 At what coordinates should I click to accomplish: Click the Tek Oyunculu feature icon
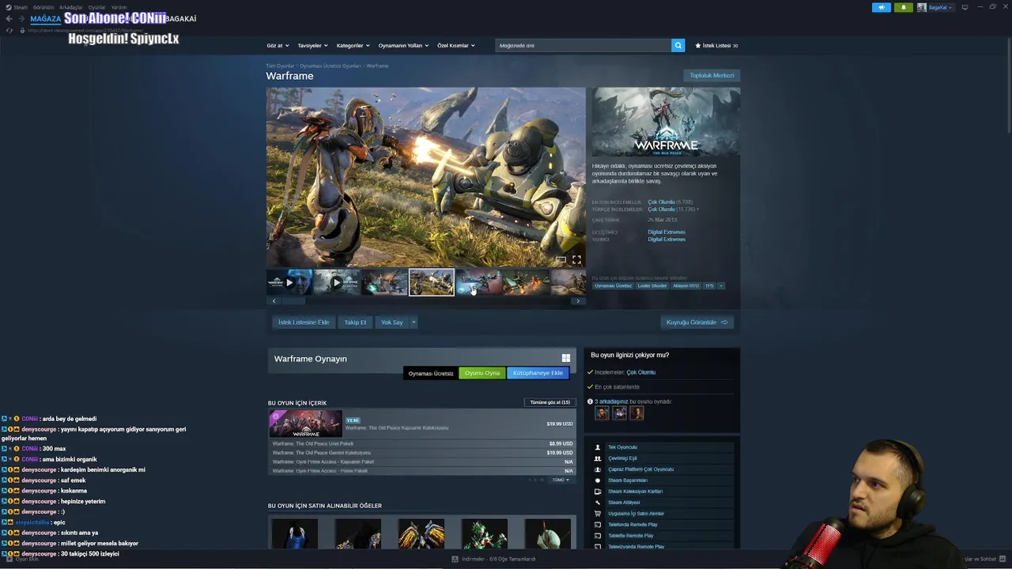598,447
